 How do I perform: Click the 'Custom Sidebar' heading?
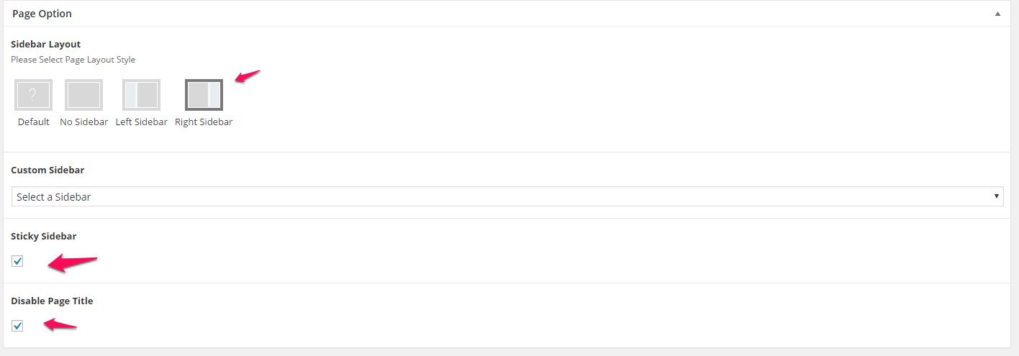[47, 170]
